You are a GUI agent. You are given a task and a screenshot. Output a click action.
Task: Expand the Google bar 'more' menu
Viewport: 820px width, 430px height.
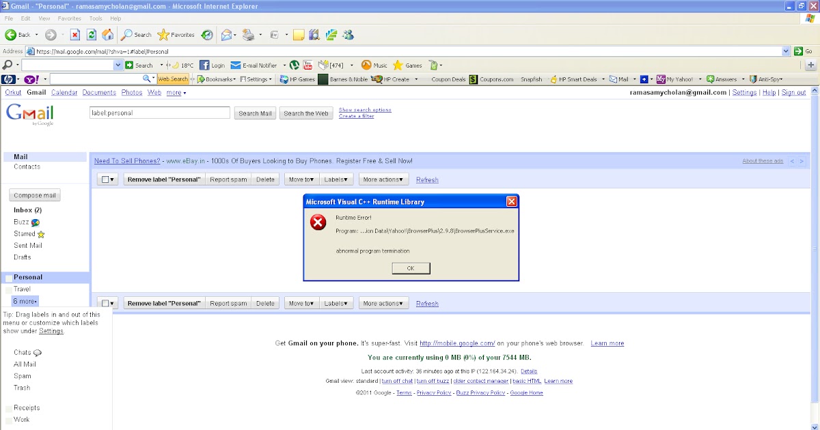click(x=176, y=93)
